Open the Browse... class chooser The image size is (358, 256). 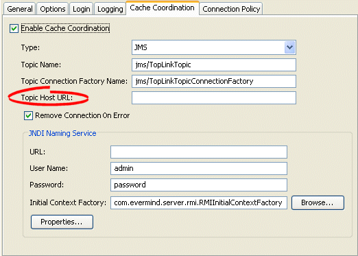pos(318,202)
